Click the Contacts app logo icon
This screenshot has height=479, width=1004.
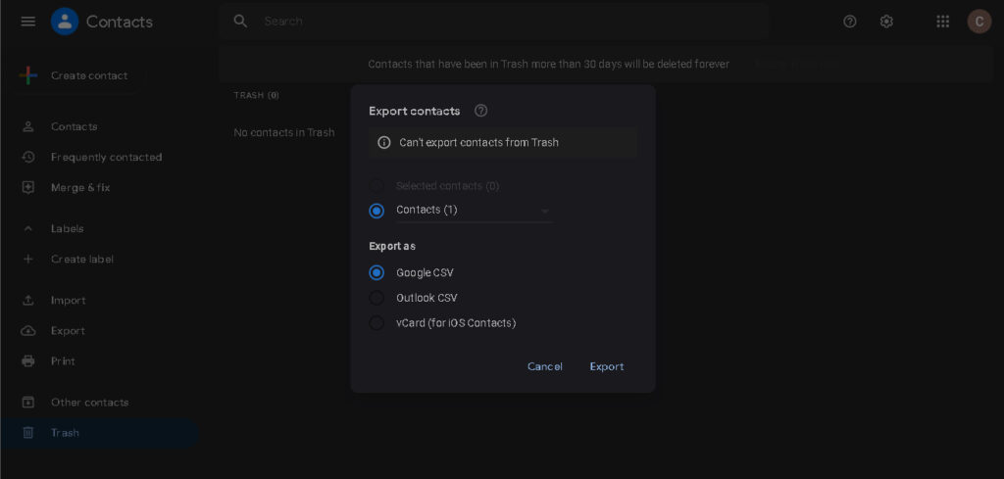tap(65, 22)
